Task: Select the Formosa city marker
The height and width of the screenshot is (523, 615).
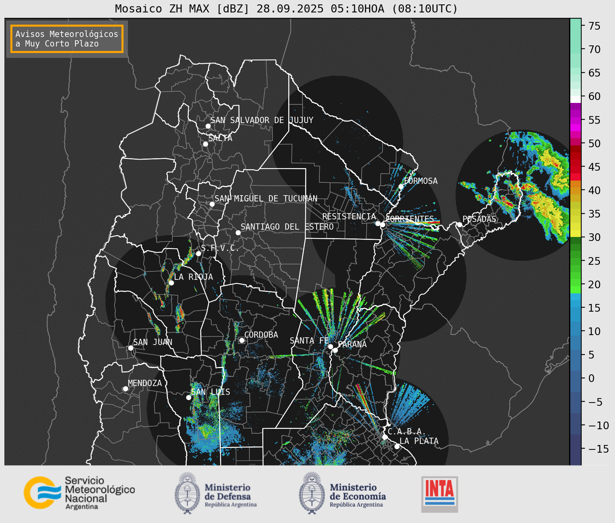Action: click(x=401, y=186)
